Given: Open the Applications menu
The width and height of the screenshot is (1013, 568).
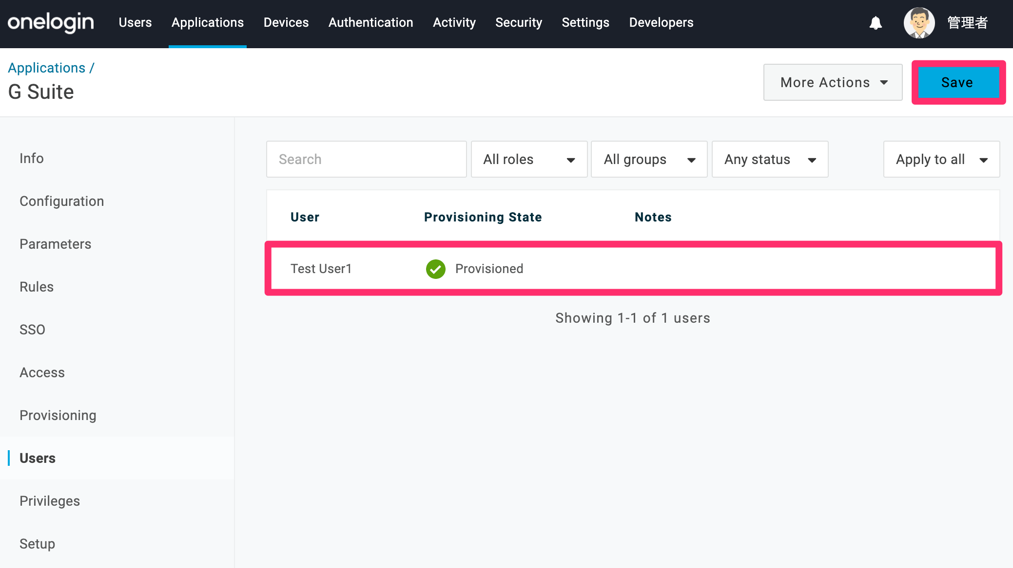Looking at the screenshot, I should point(208,23).
